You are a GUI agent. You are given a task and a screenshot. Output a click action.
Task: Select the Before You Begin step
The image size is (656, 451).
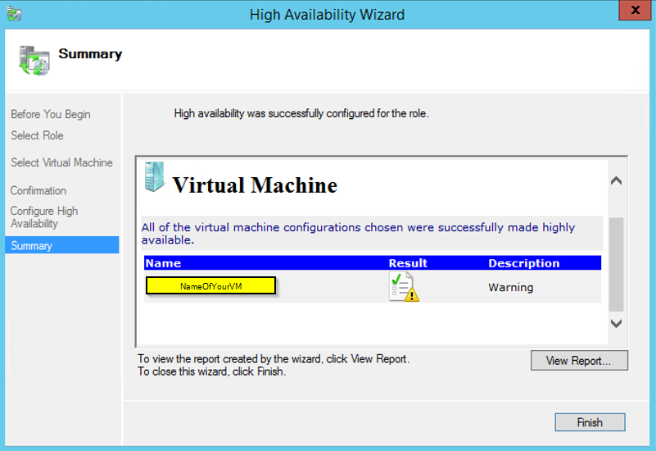click(51, 114)
